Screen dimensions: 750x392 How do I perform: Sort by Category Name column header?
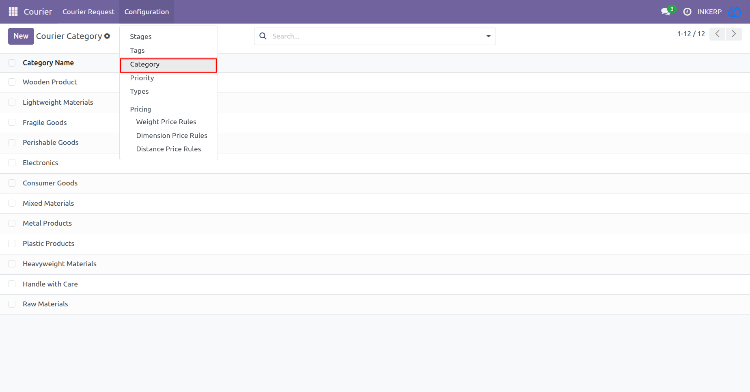pos(48,63)
